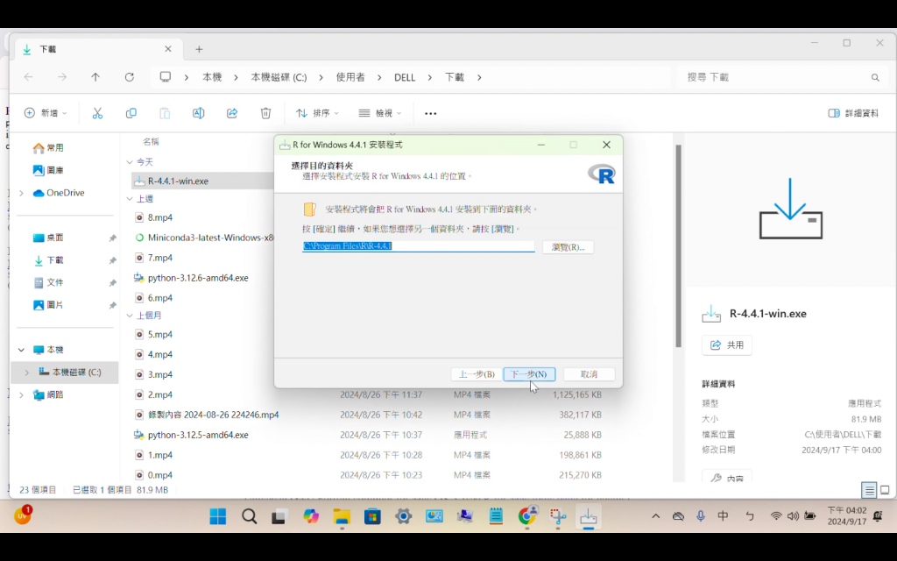Click Browse (瀏覽) button in installer
Image resolution: width=897 pixels, height=561 pixels.
click(568, 247)
